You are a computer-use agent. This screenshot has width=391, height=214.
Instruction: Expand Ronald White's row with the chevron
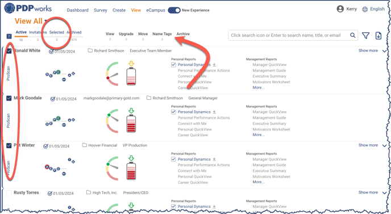coord(384,51)
